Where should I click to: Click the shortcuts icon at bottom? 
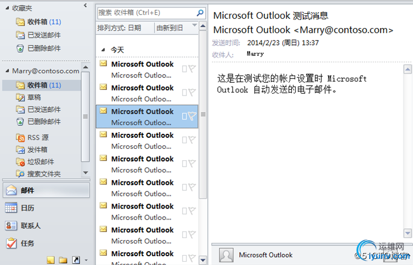point(76,260)
